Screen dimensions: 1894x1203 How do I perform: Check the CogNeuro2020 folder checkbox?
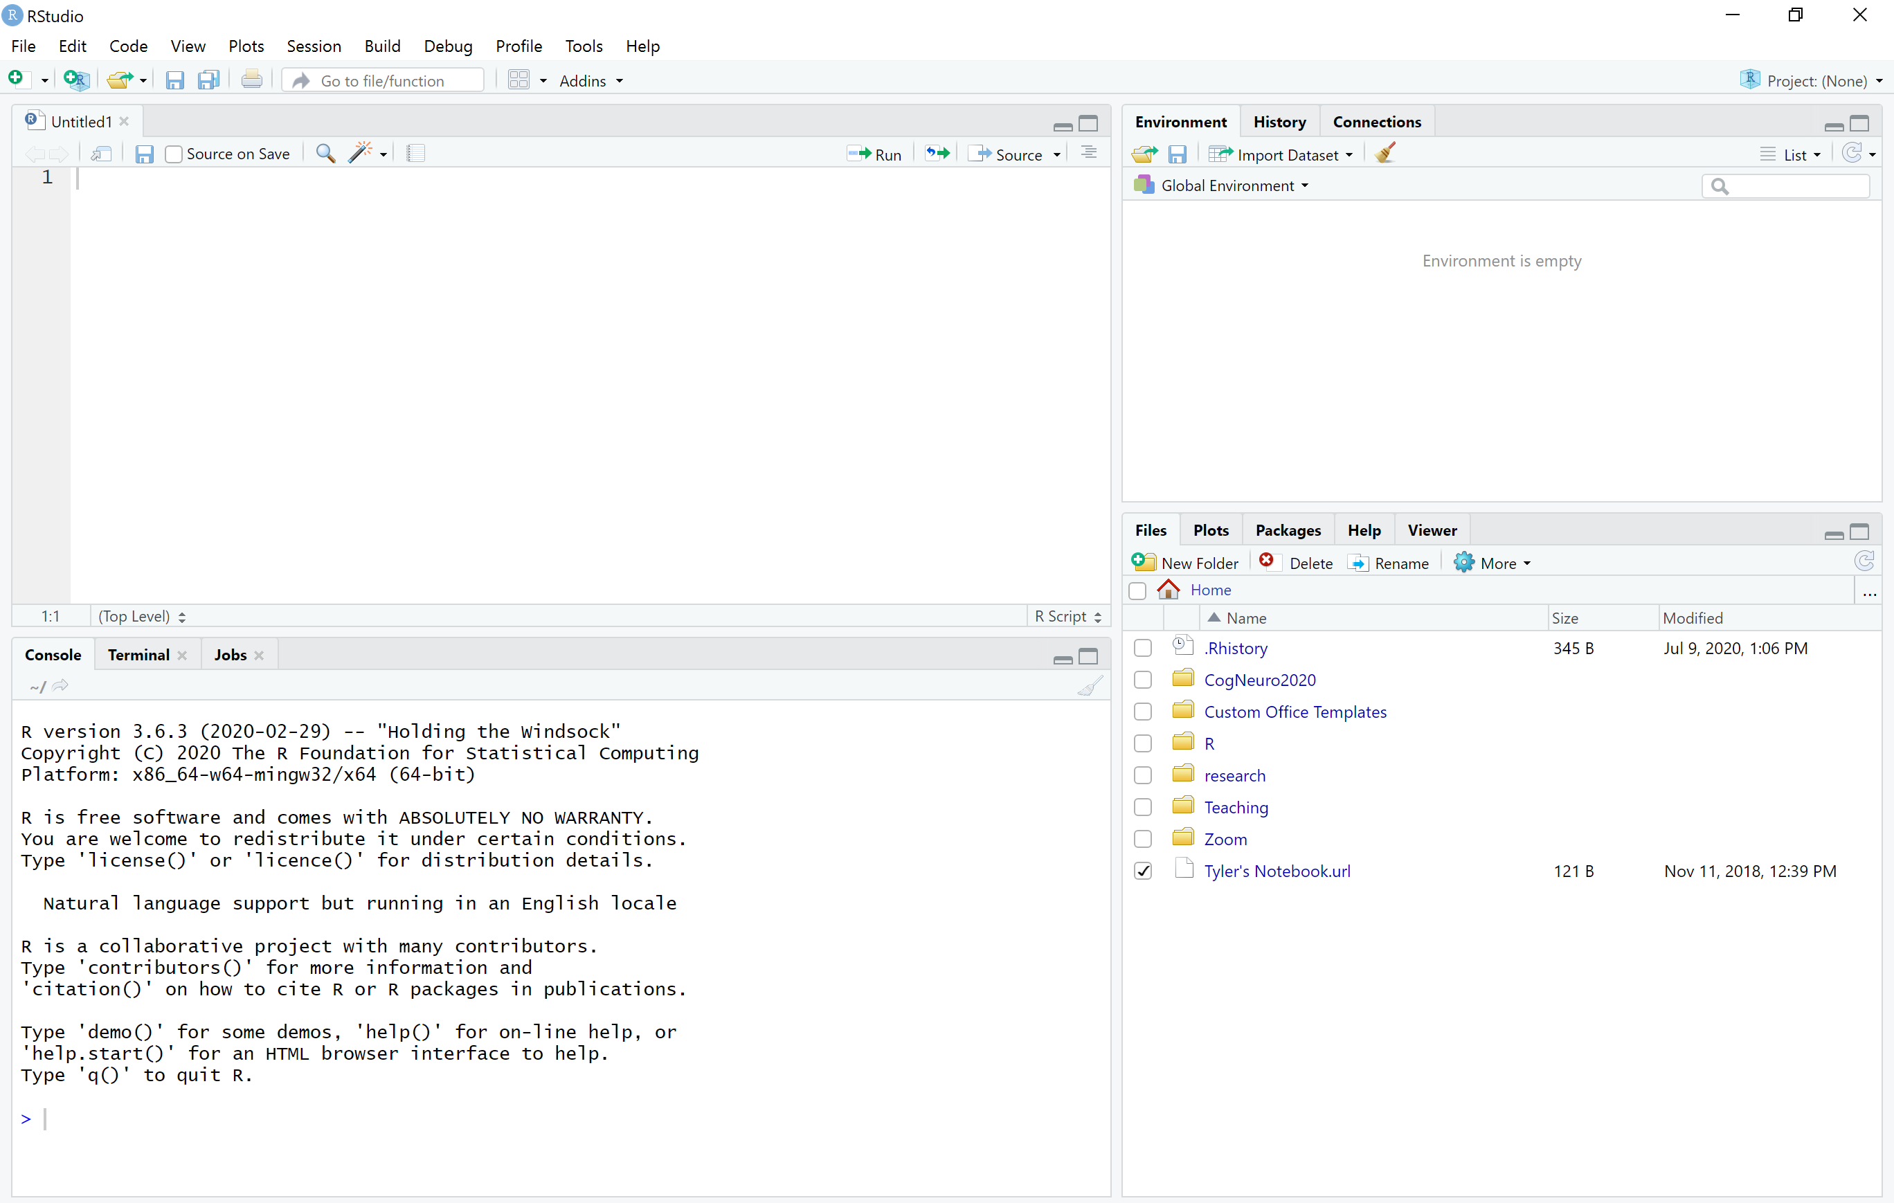[x=1143, y=680]
